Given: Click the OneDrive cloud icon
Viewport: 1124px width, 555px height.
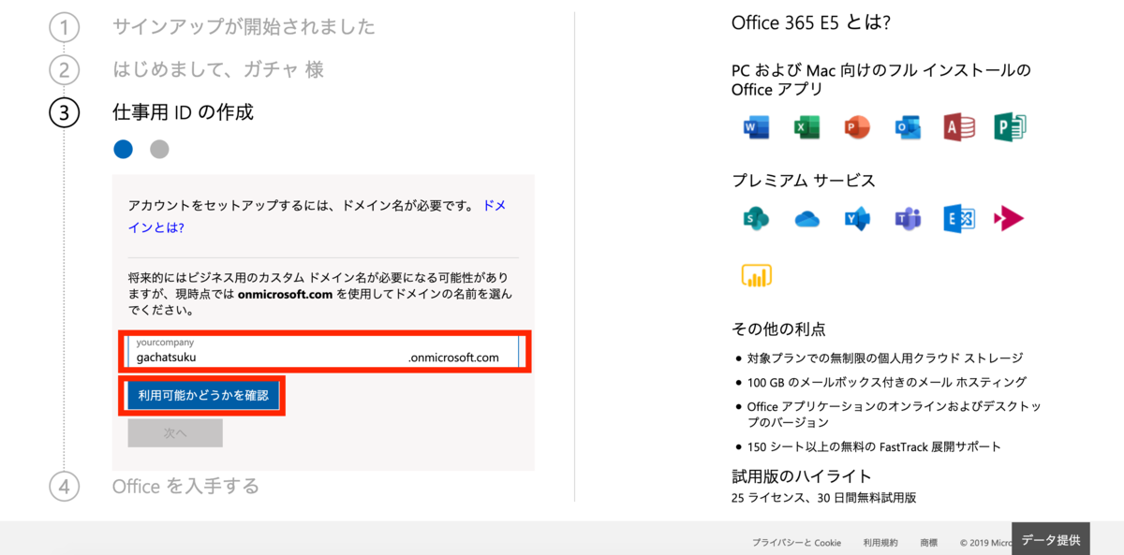Looking at the screenshot, I should (806, 219).
